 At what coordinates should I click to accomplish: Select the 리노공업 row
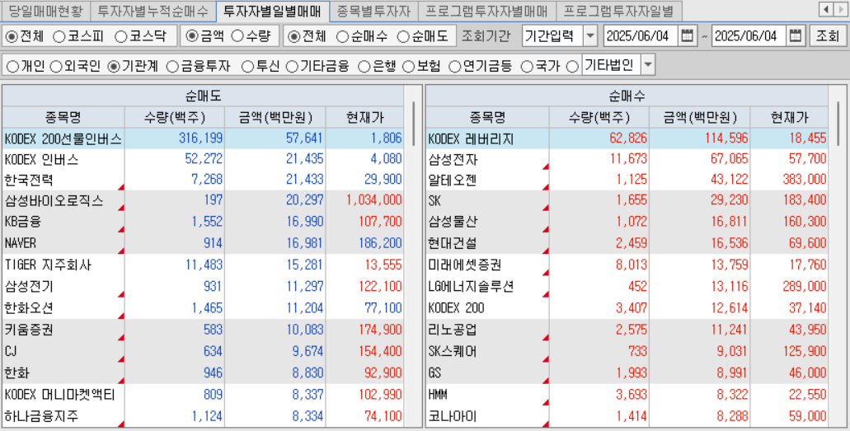627,330
